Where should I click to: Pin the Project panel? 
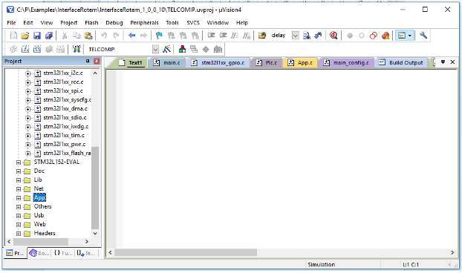(x=88, y=61)
